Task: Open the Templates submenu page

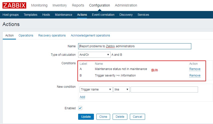Action: tap(30, 15)
